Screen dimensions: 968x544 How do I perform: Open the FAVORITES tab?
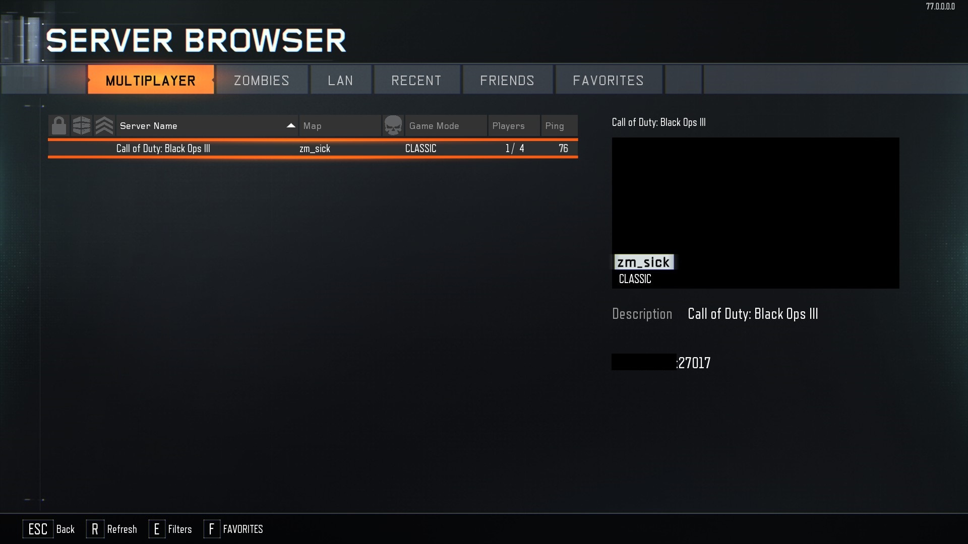(x=609, y=80)
